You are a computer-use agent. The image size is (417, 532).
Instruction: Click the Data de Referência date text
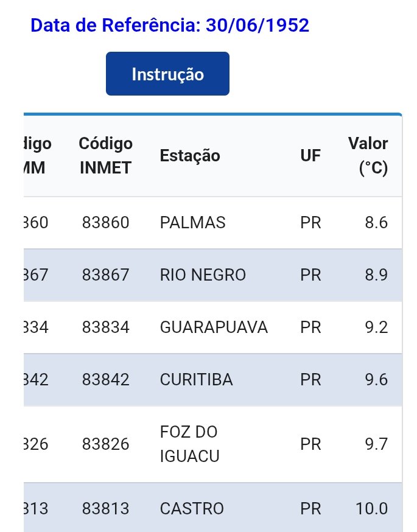point(170,26)
